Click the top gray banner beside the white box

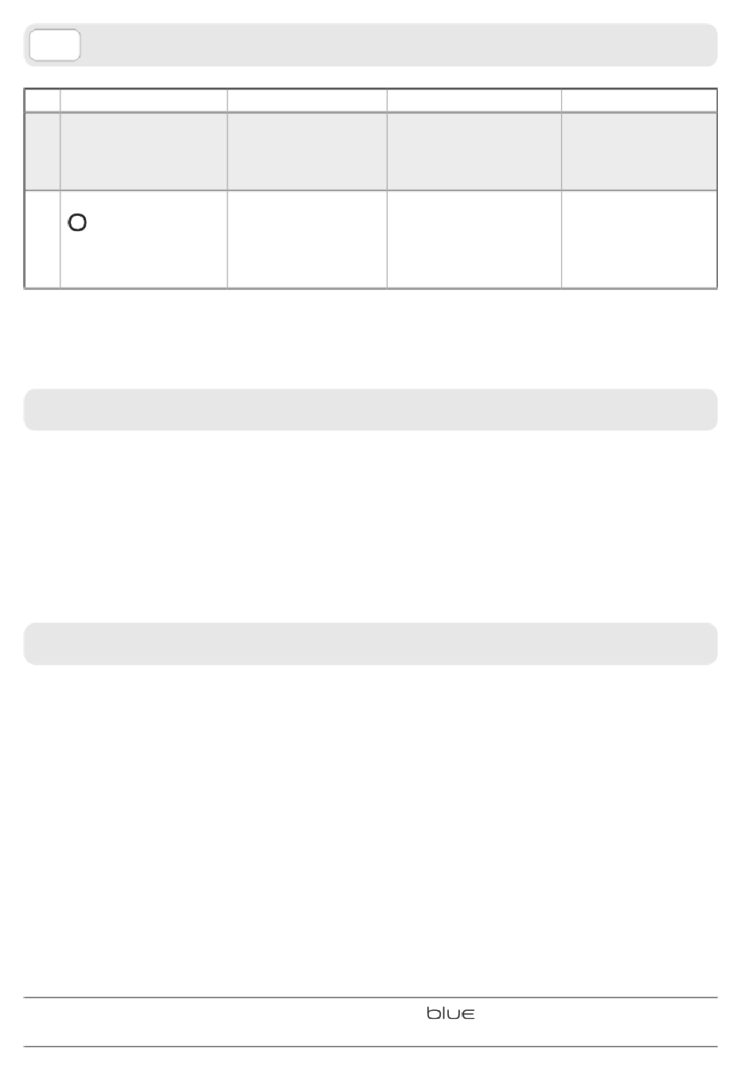(399, 45)
